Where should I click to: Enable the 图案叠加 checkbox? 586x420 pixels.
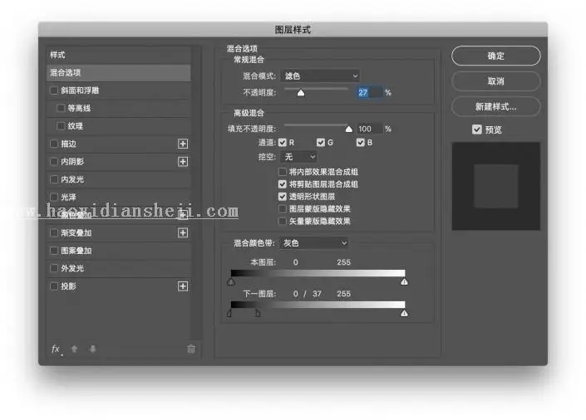(54, 251)
